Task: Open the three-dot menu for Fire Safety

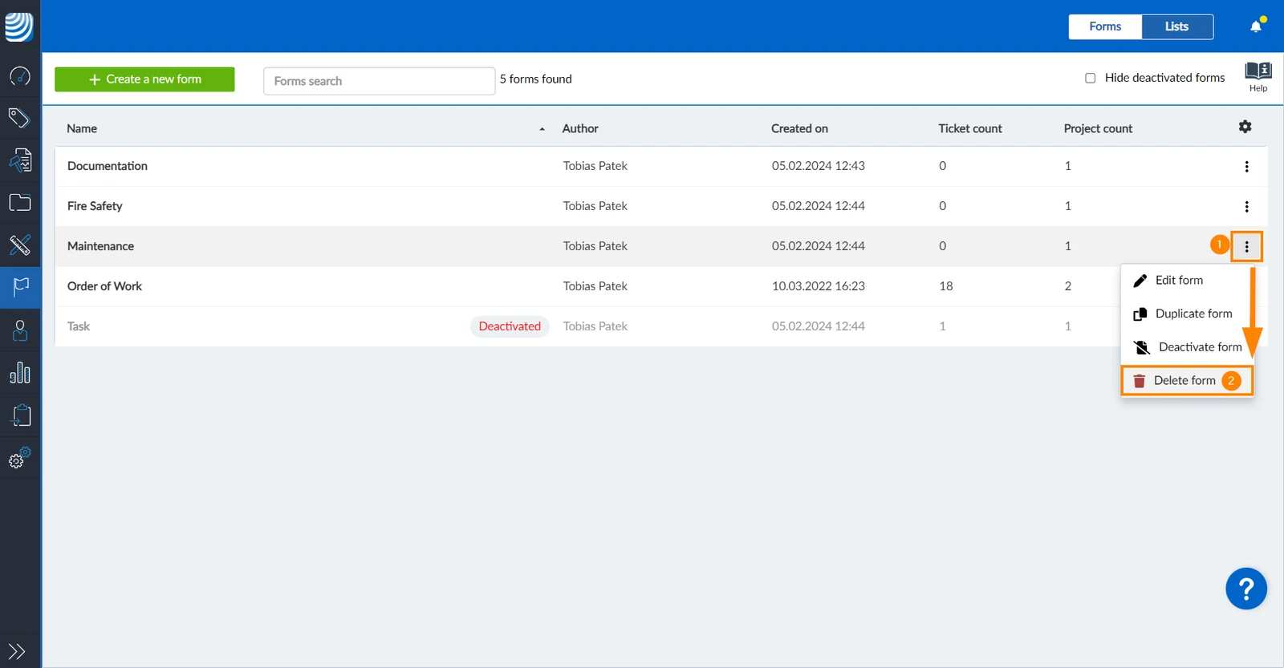Action: [1246, 207]
